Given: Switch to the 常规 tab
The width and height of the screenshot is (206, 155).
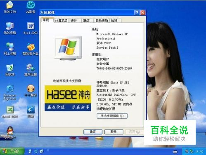Looking at the screenshot, I should pyautogui.click(x=47, y=20).
